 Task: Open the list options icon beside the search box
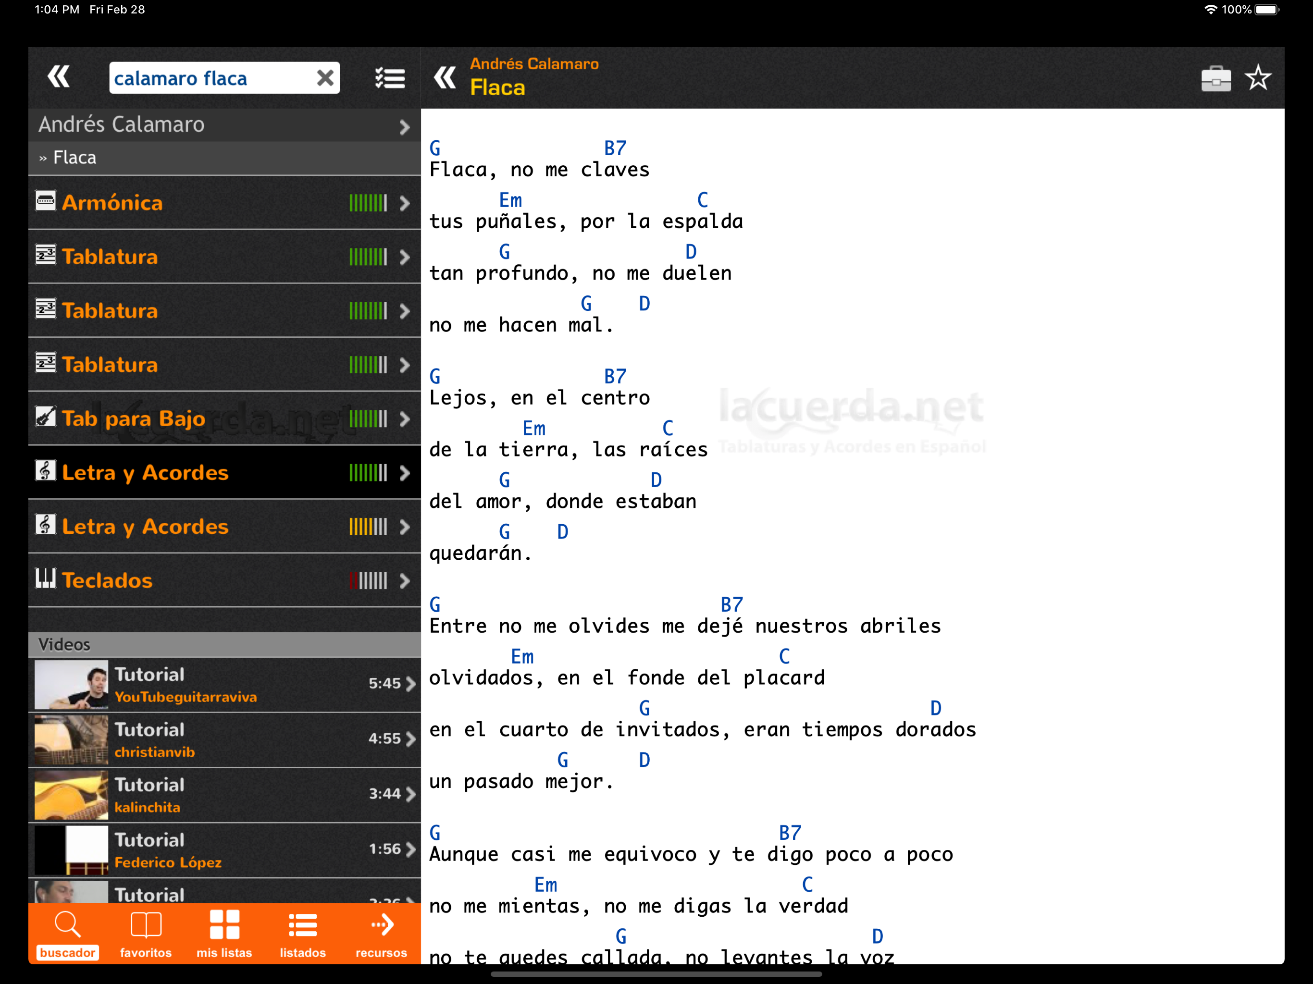pos(390,78)
